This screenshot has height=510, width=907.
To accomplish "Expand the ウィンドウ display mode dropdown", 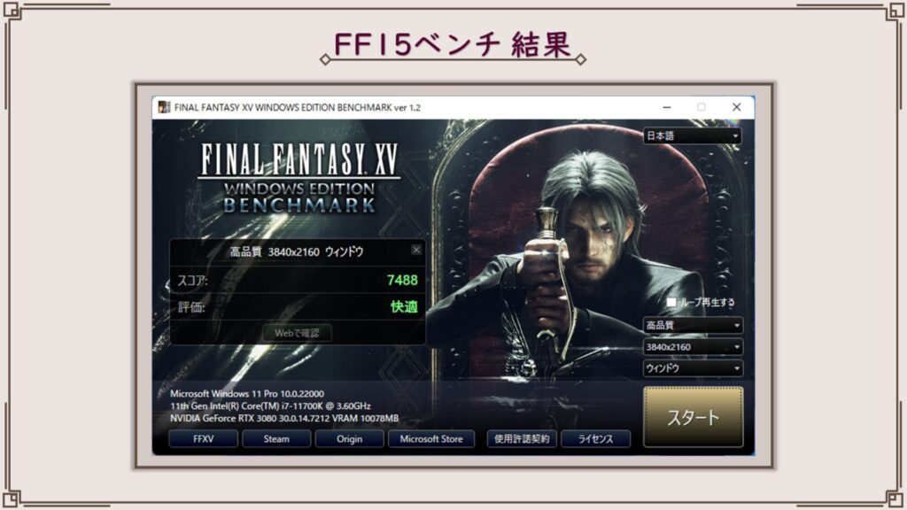I will pos(693,368).
